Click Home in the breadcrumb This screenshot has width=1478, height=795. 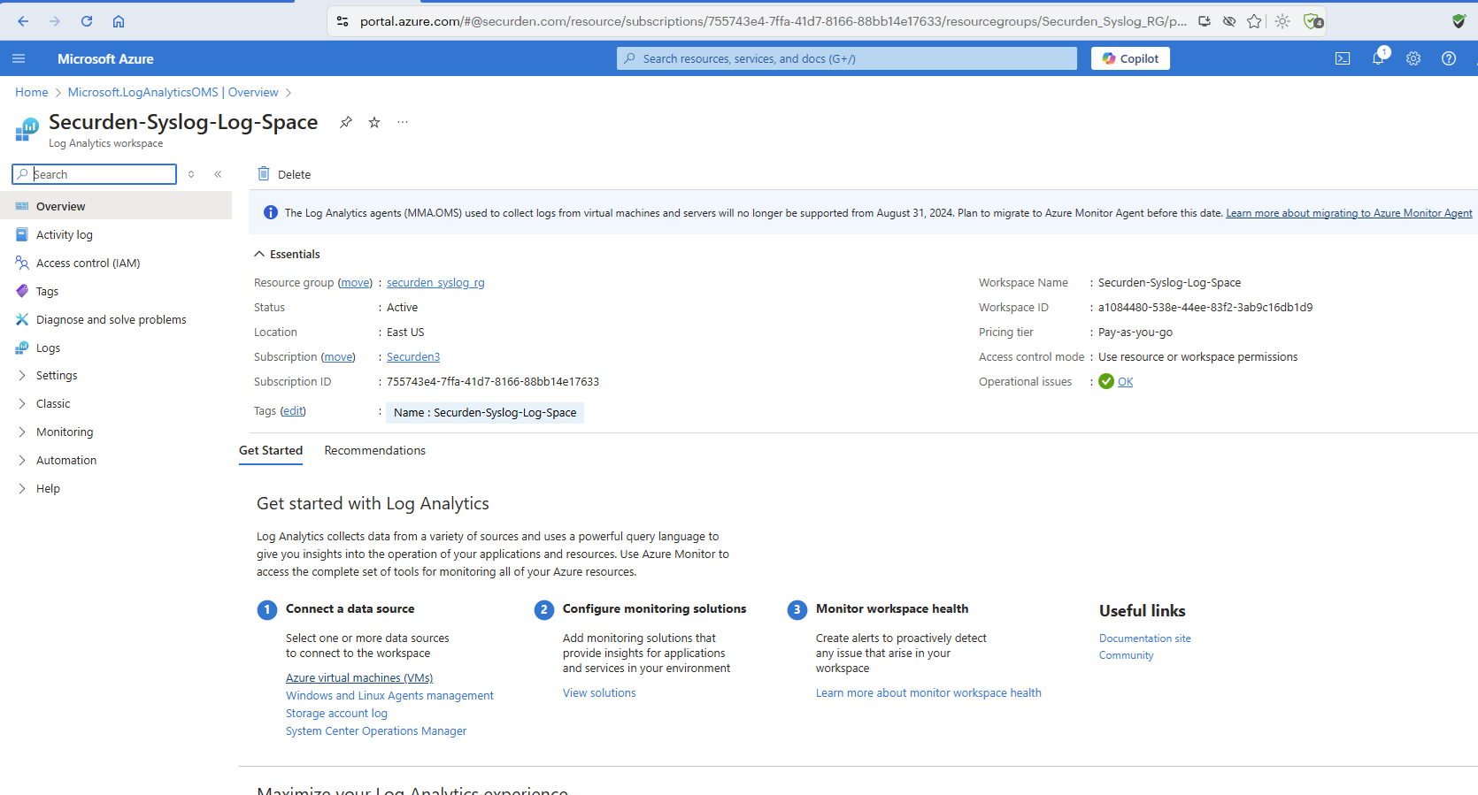32,92
